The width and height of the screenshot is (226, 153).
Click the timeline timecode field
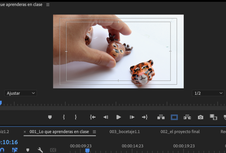9,142
